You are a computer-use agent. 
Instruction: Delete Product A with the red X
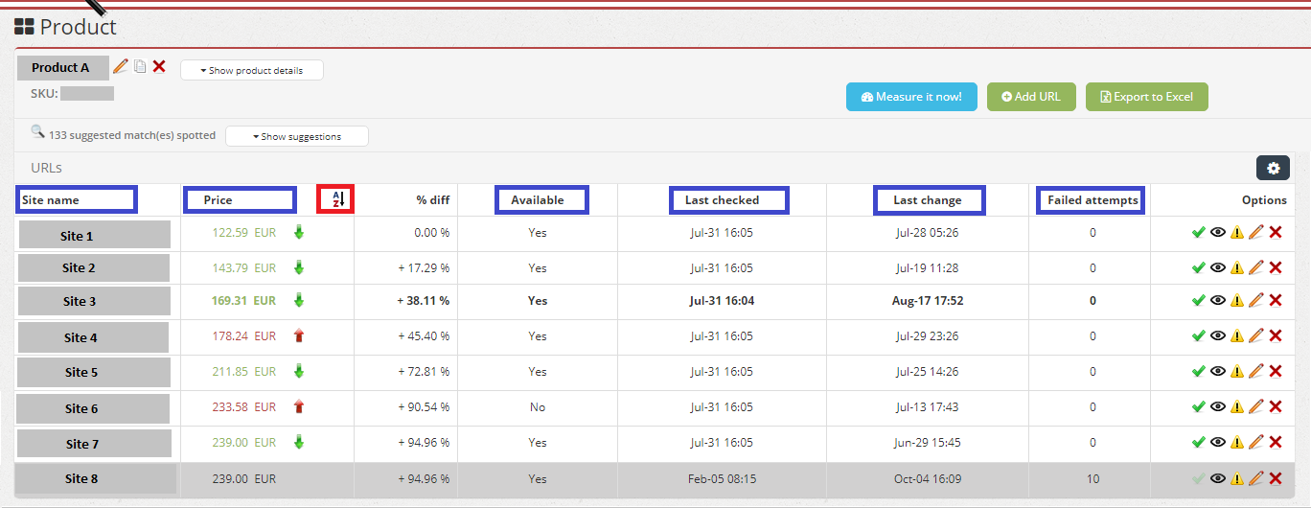tap(159, 67)
